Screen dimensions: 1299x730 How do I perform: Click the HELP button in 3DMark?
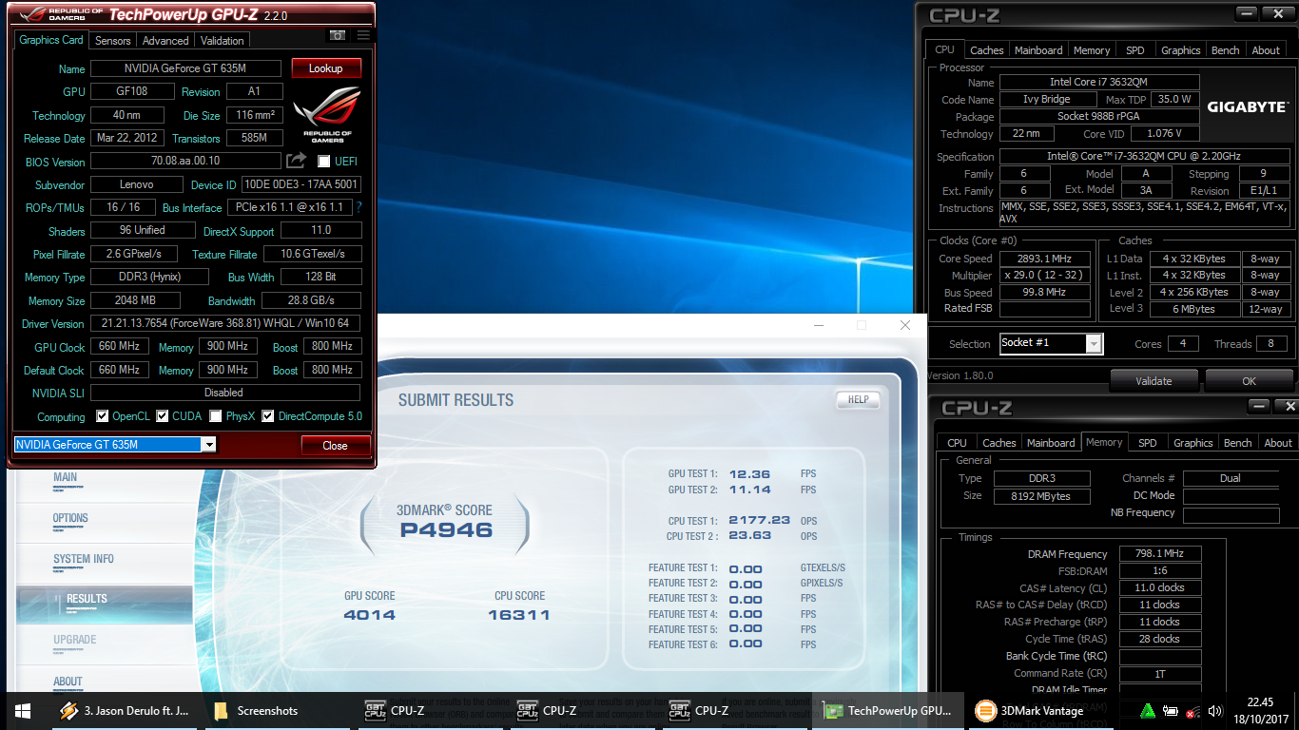click(858, 399)
